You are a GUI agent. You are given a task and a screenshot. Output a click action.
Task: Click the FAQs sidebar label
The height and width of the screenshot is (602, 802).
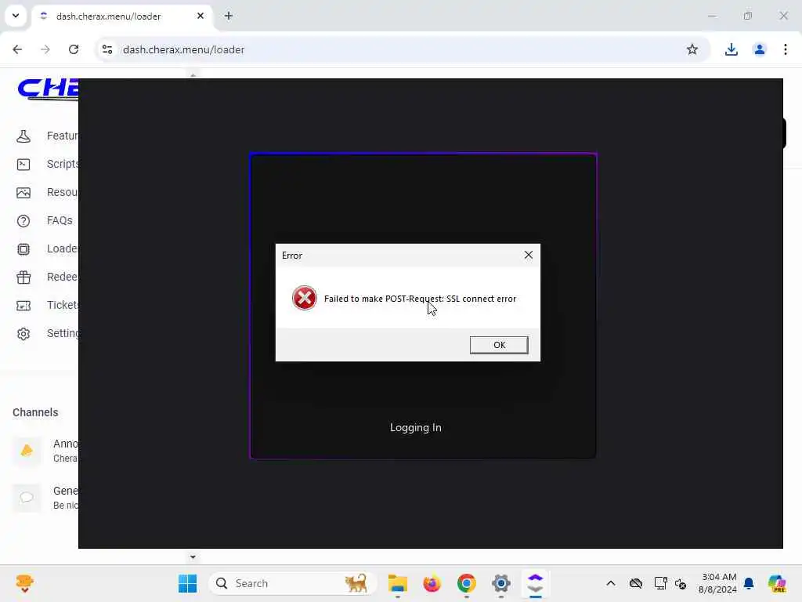pos(60,220)
